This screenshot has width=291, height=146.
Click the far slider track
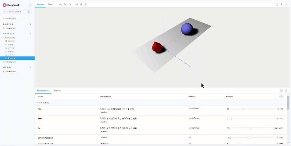pos(252,128)
